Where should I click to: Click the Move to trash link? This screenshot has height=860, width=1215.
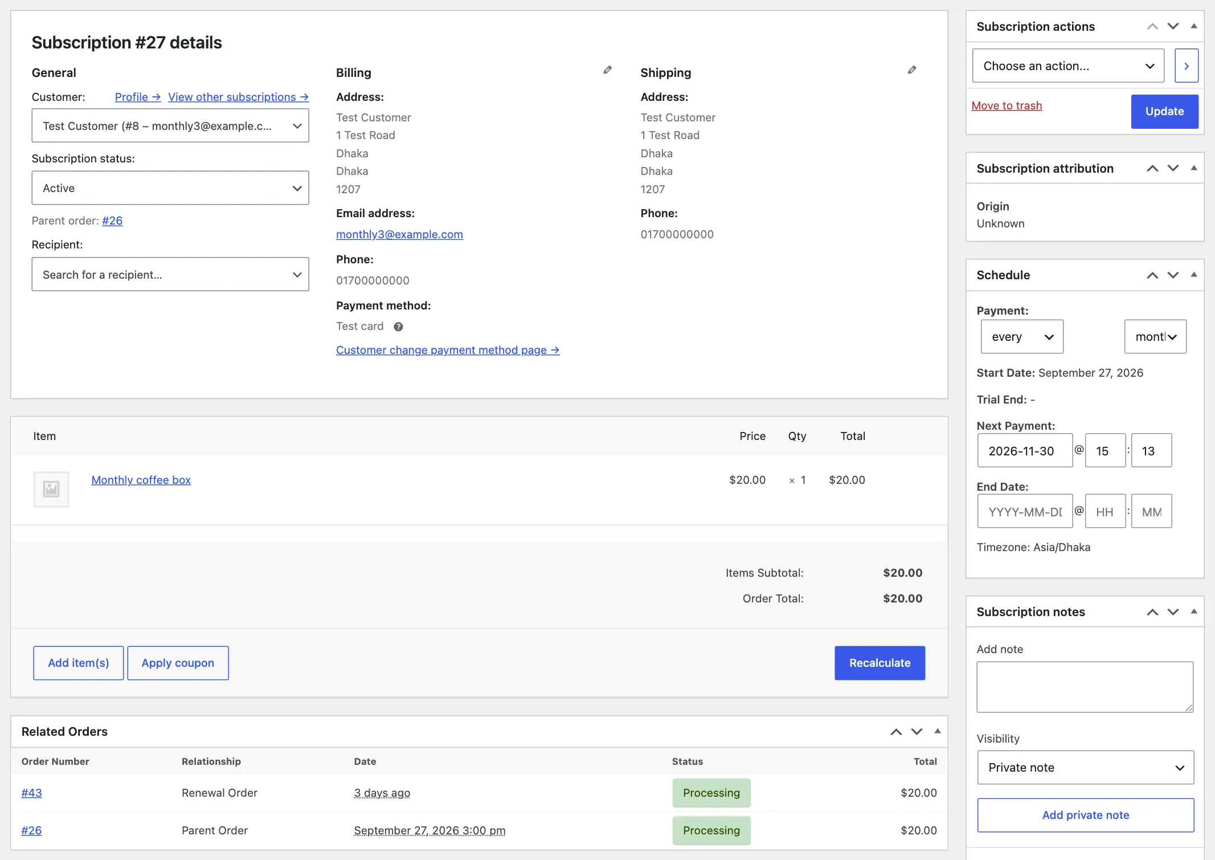(x=1007, y=105)
